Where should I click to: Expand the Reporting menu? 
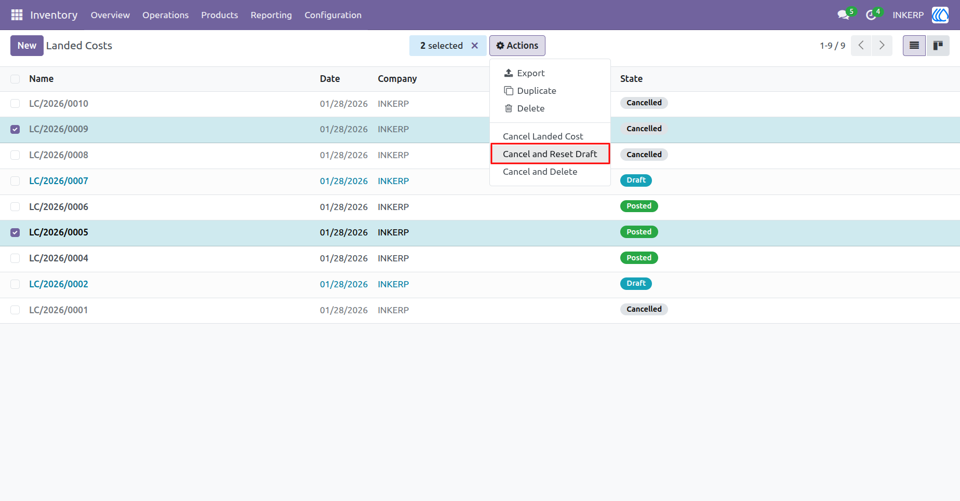[x=271, y=15]
